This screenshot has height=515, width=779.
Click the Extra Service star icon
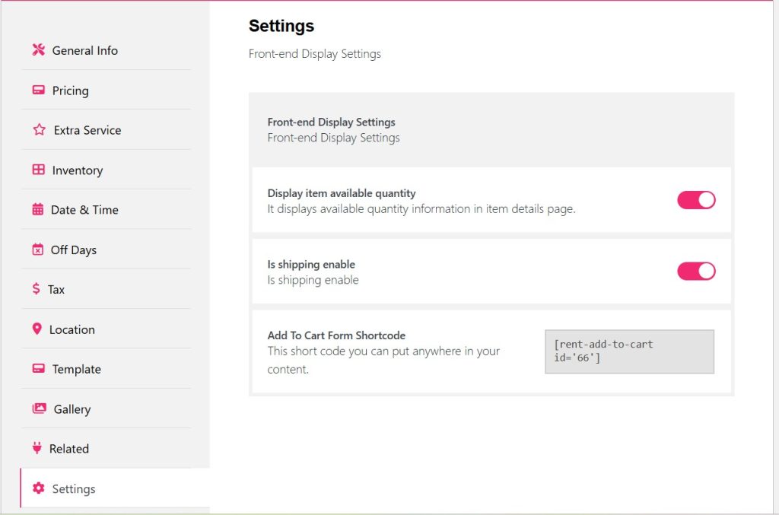pyautogui.click(x=39, y=130)
